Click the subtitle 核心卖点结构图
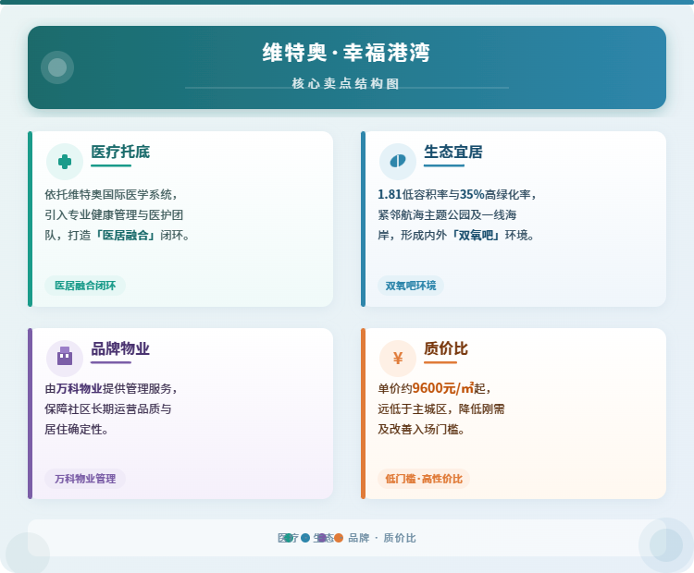Image resolution: width=694 pixels, height=573 pixels. point(346,83)
